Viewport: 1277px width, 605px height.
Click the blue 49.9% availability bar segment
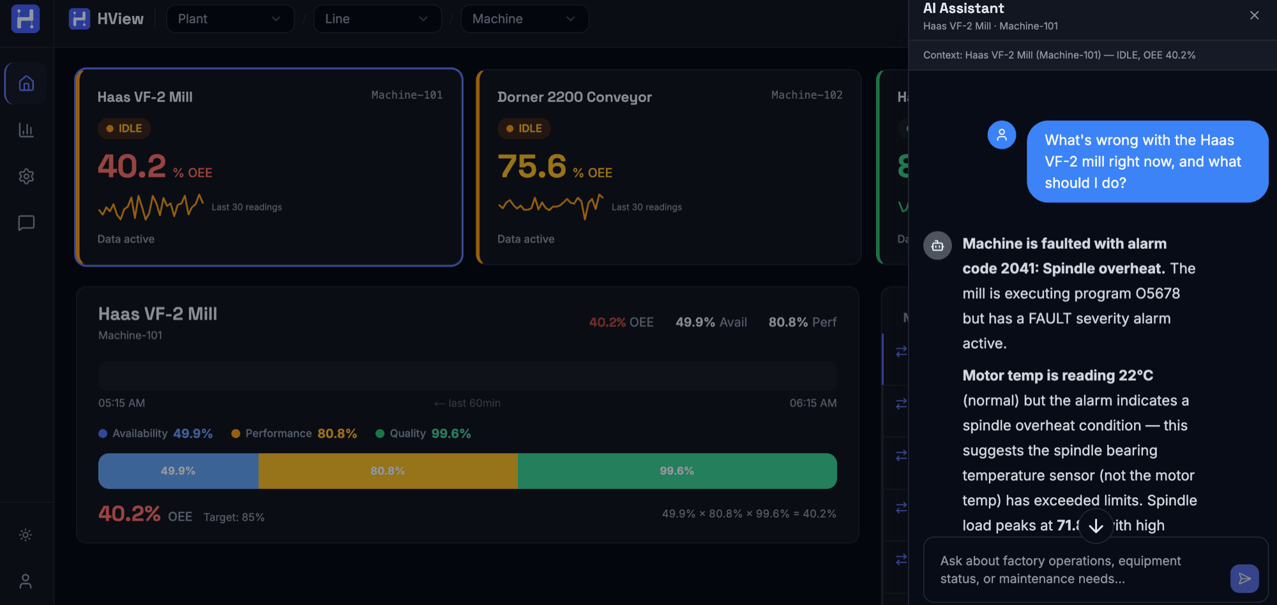(x=178, y=471)
